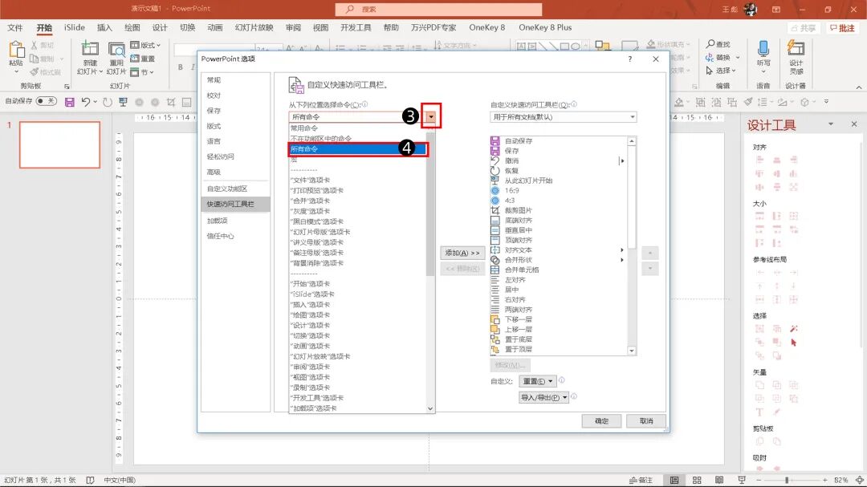
Task: Click the Paste icon in the ribbon
Action: pyautogui.click(x=16, y=50)
